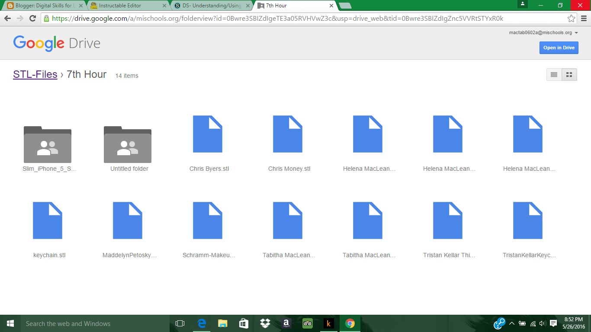
Task: Close the Blogger tab
Action: pos(80,6)
